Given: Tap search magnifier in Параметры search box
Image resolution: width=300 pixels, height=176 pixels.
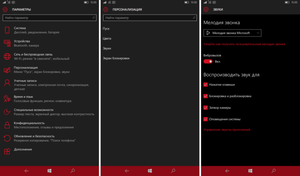Looking at the screenshot, I should [x=94, y=18].
